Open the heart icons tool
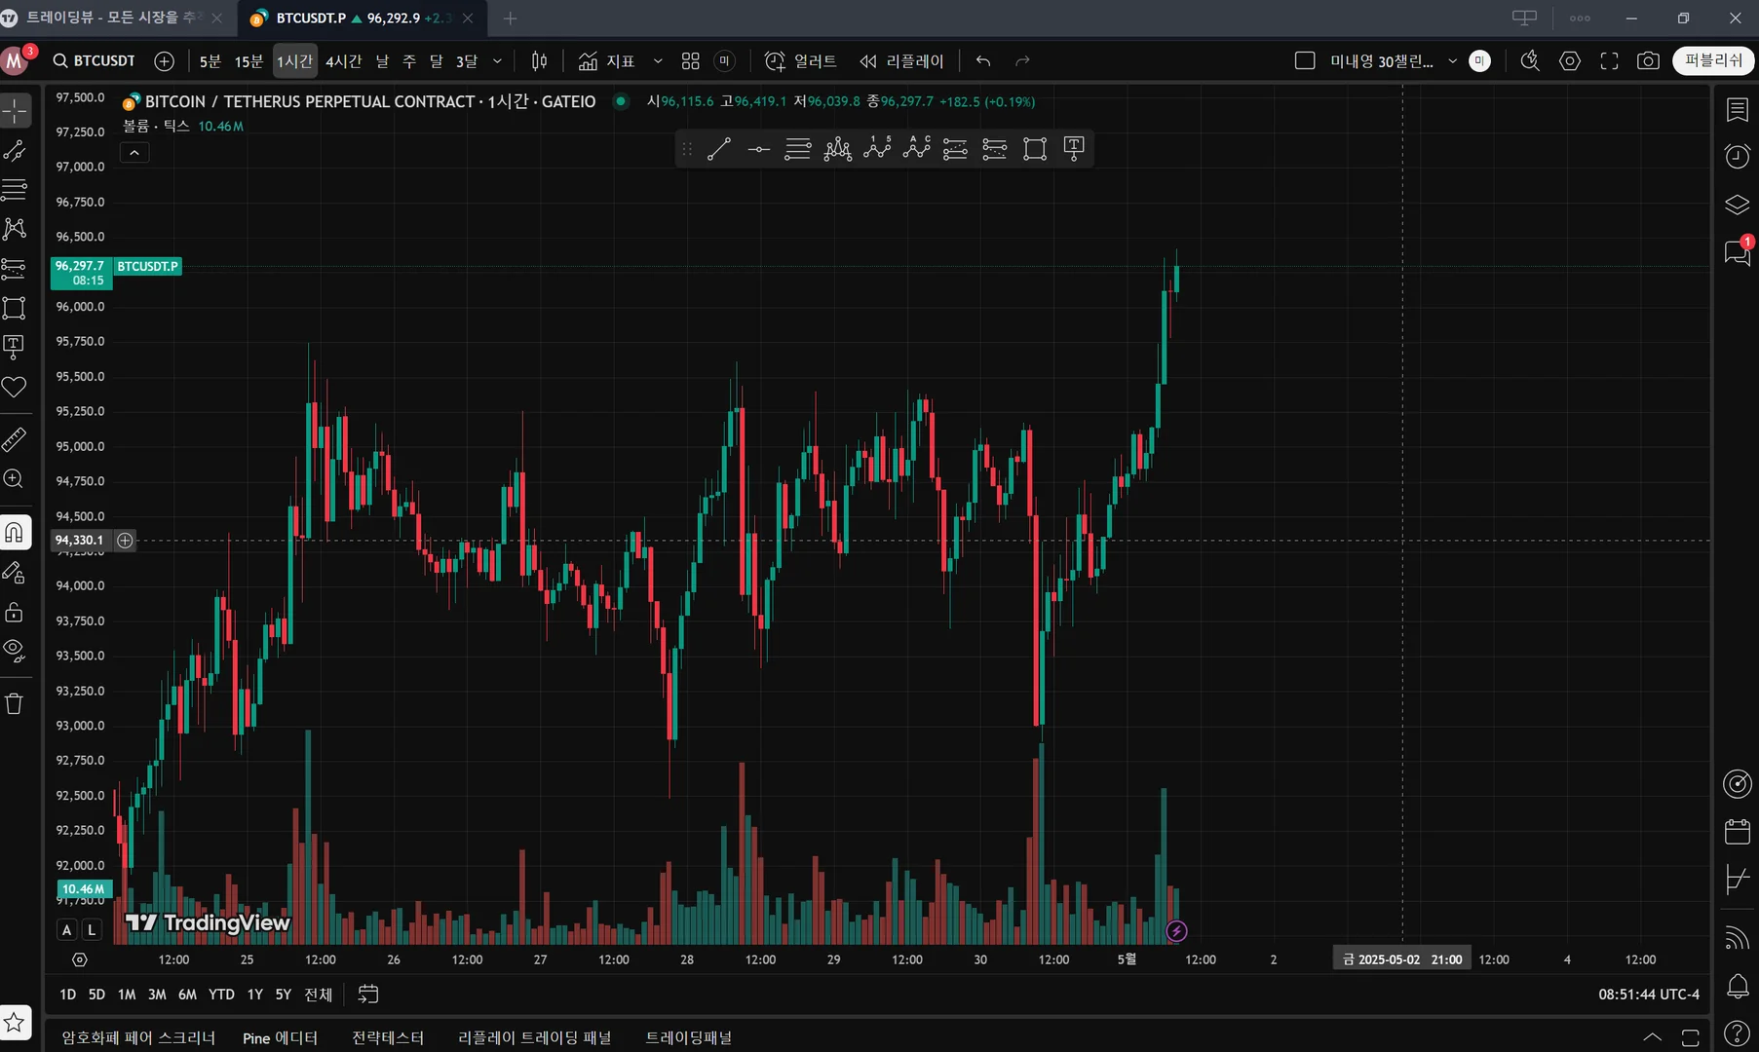 pos(15,387)
